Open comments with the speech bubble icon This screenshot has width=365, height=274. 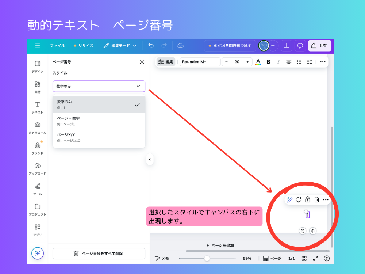300,46
